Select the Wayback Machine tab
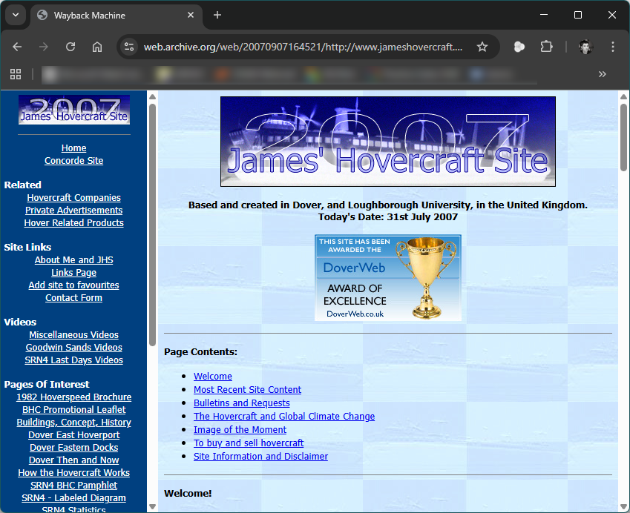The width and height of the screenshot is (630, 513). (115, 16)
